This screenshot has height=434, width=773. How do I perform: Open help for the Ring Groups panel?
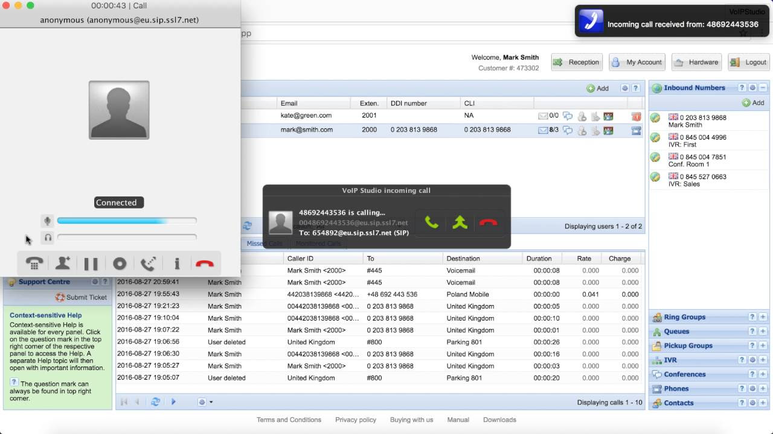[752, 317]
